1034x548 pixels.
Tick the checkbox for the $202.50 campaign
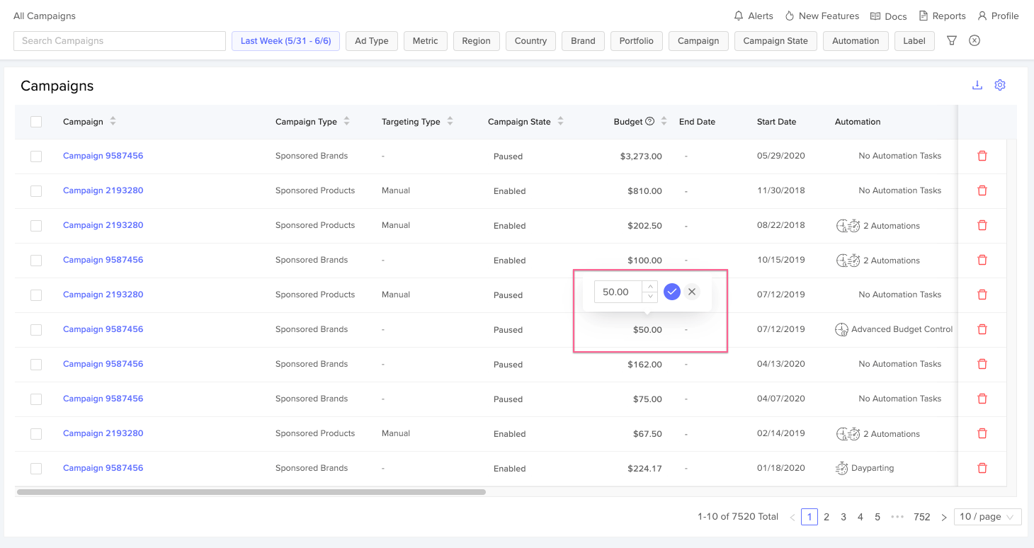click(x=36, y=226)
